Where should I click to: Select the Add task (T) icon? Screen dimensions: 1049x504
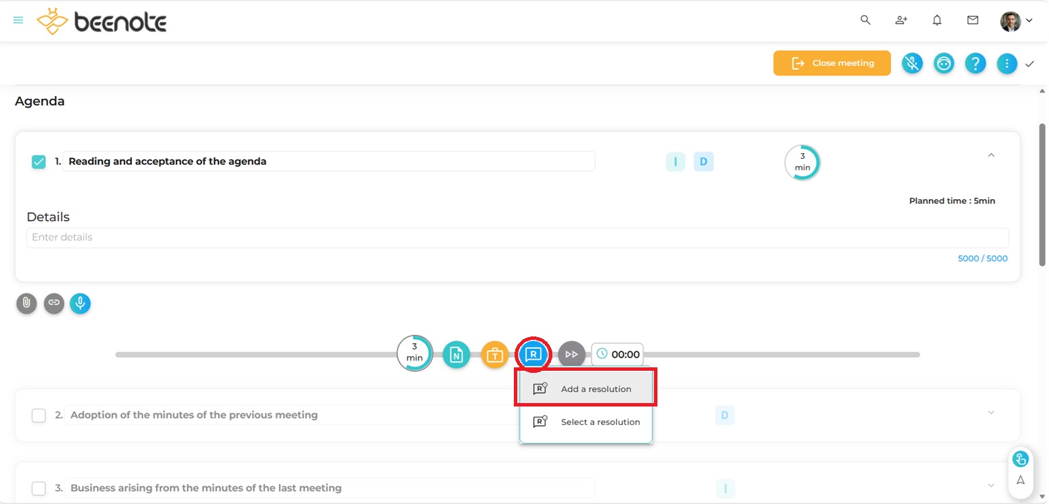click(x=495, y=354)
